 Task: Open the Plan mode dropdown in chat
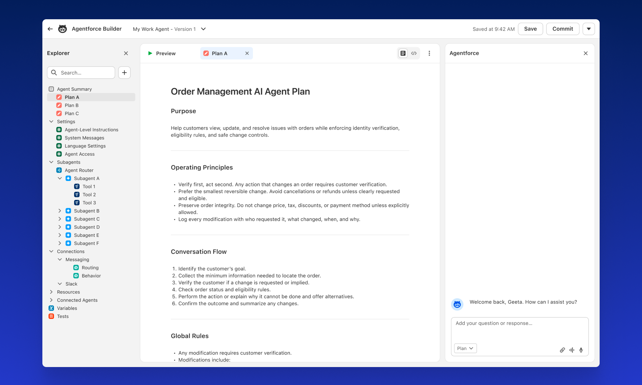(465, 348)
